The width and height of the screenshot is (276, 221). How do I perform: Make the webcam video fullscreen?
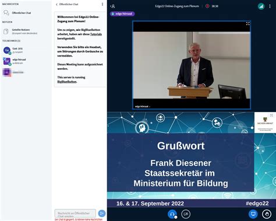(248, 23)
